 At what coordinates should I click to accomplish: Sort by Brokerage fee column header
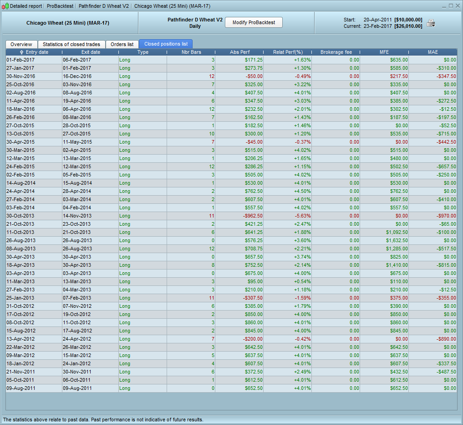pos(336,52)
